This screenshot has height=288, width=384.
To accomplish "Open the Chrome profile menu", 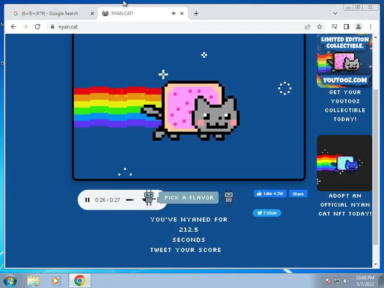I will pyautogui.click(x=358, y=27).
